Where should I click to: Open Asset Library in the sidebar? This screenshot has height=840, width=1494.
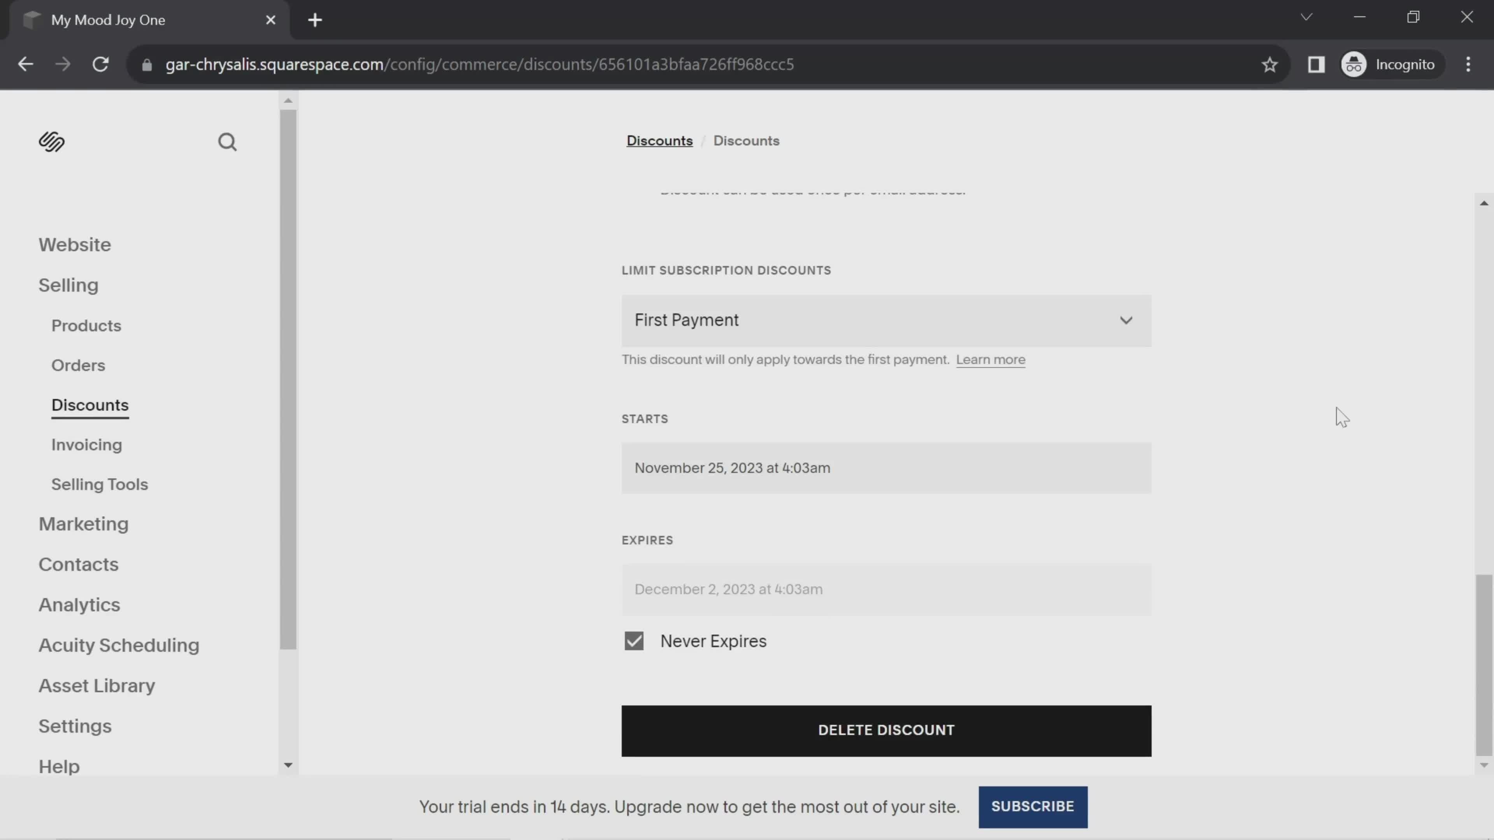[97, 686]
